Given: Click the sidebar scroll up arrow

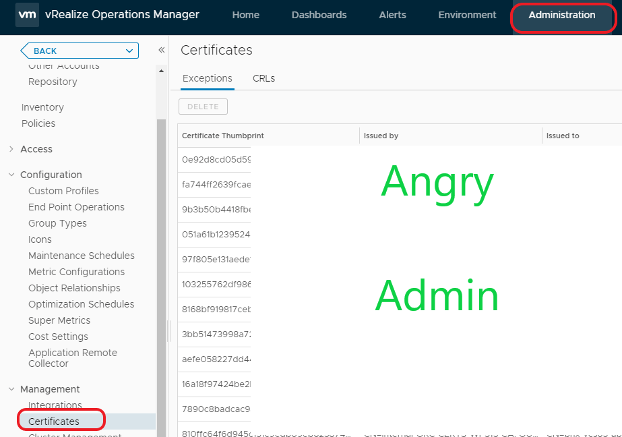Looking at the screenshot, I should 161,71.
